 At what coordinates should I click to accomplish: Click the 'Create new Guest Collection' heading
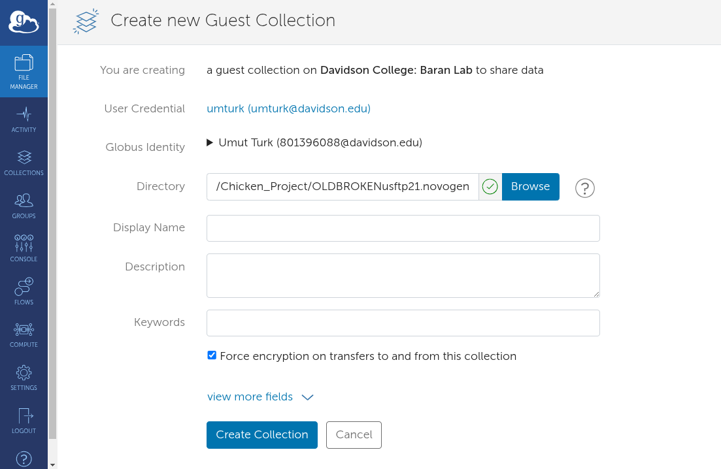tap(223, 21)
